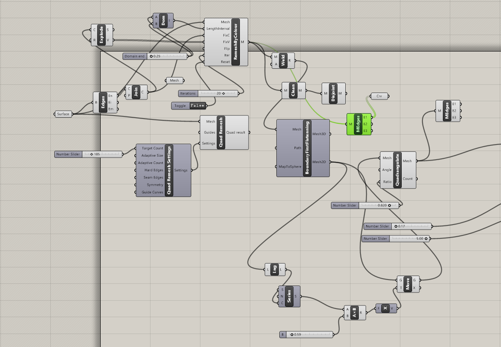
Task: Click the Mesh parameter container
Action: 175,80
